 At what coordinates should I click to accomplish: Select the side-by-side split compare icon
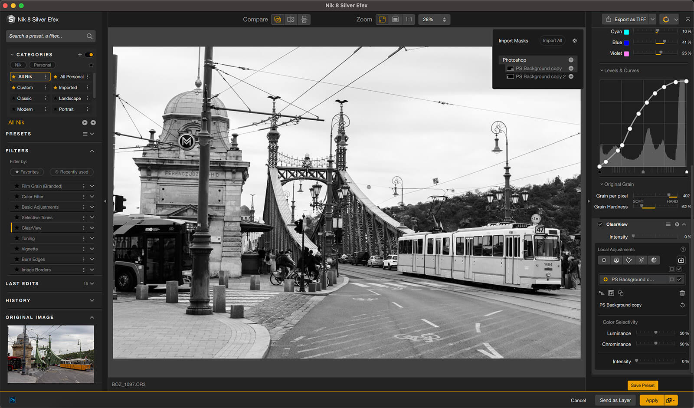point(291,20)
